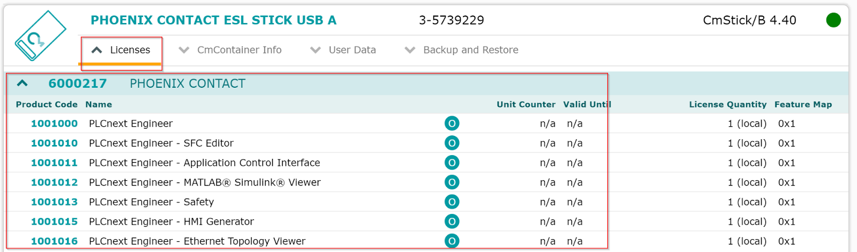The image size is (857, 252).
Task: Click the Application Control Interface circle icon
Action: (452, 163)
